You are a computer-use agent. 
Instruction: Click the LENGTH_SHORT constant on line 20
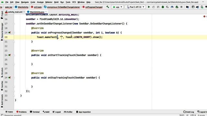[x=82, y=37]
